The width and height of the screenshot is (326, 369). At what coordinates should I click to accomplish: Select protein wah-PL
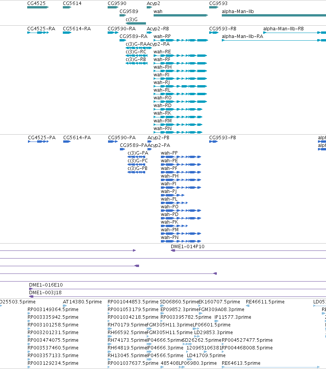pyautogui.click(x=169, y=199)
